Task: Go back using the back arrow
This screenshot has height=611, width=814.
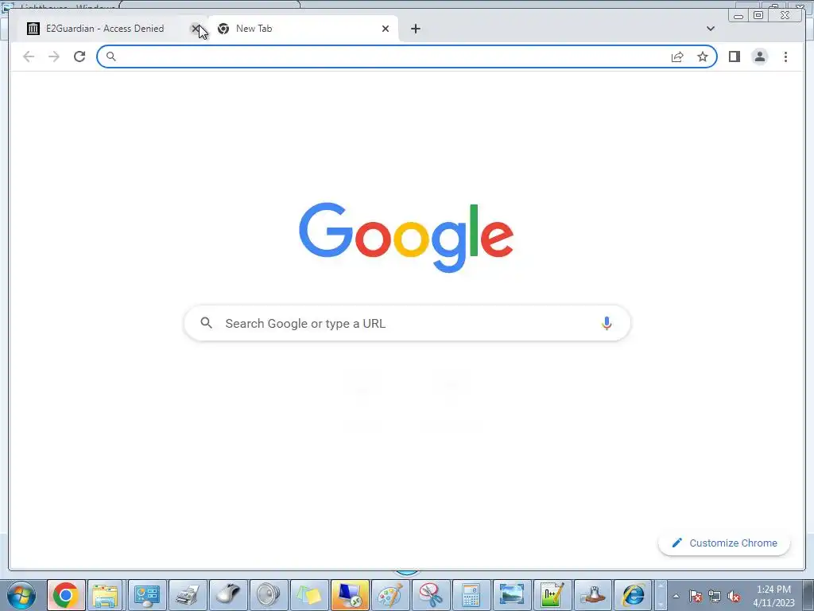Action: click(29, 56)
